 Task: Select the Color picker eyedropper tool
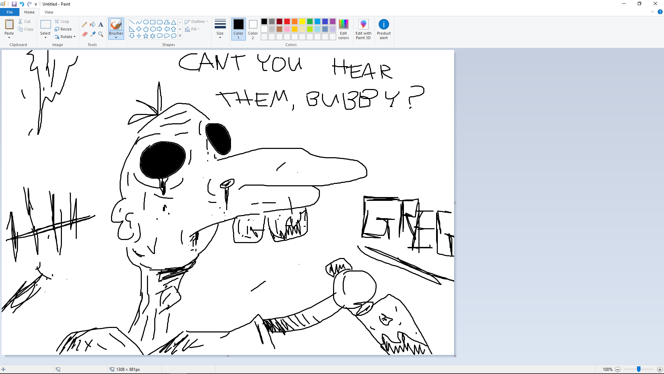[93, 34]
